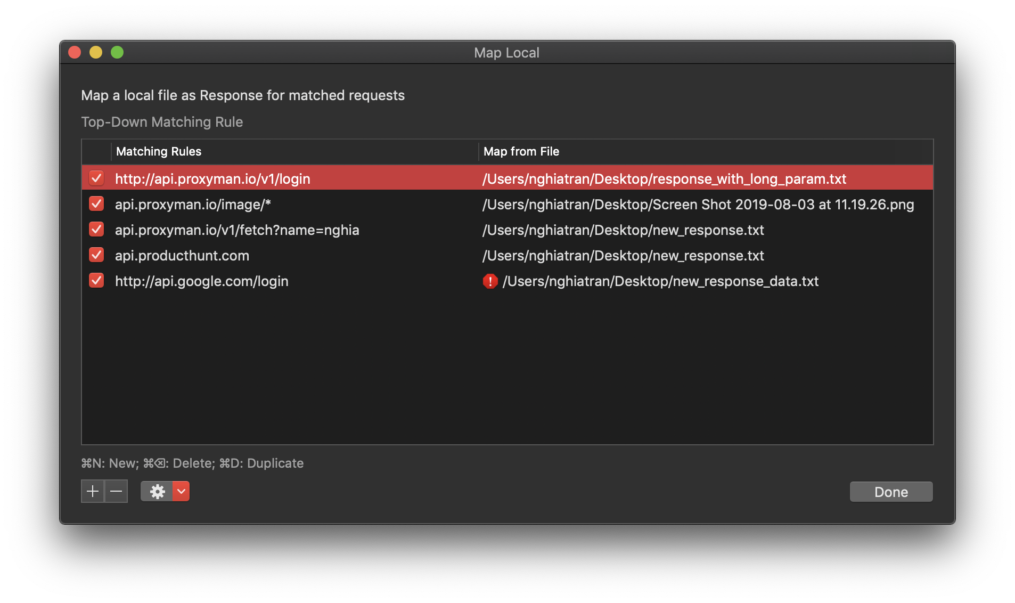Screen dimensions: 1015x603
Task: Uncheck the api.proxyman.io/v1/login rule
Action: (x=96, y=178)
